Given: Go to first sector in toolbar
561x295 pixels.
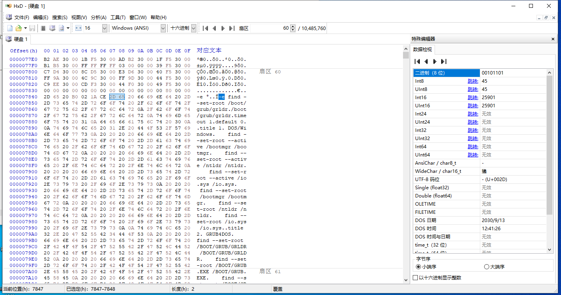Looking at the screenshot, I should [206, 28].
